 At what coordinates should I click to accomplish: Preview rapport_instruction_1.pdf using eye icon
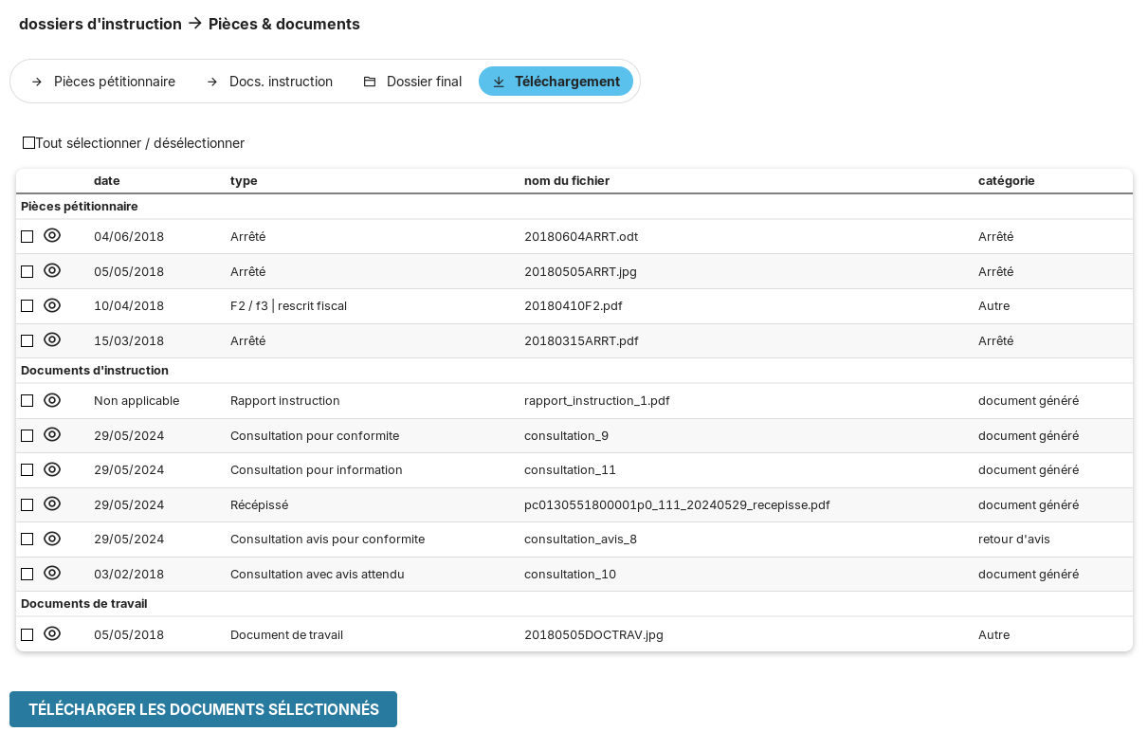click(x=52, y=400)
